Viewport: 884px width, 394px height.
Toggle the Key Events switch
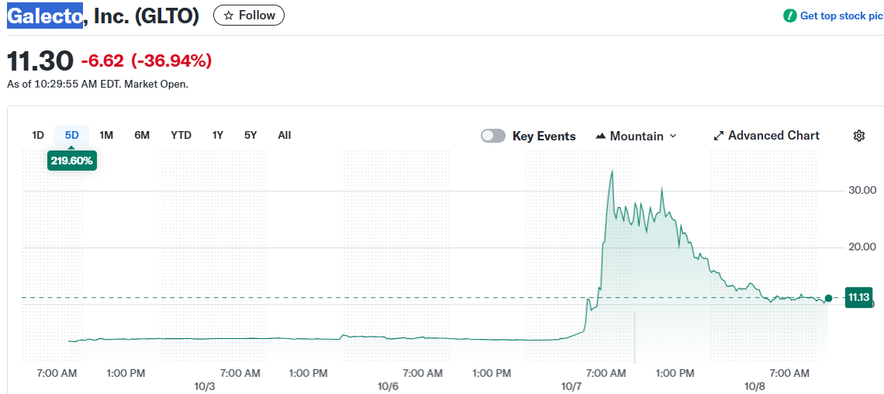pos(493,136)
